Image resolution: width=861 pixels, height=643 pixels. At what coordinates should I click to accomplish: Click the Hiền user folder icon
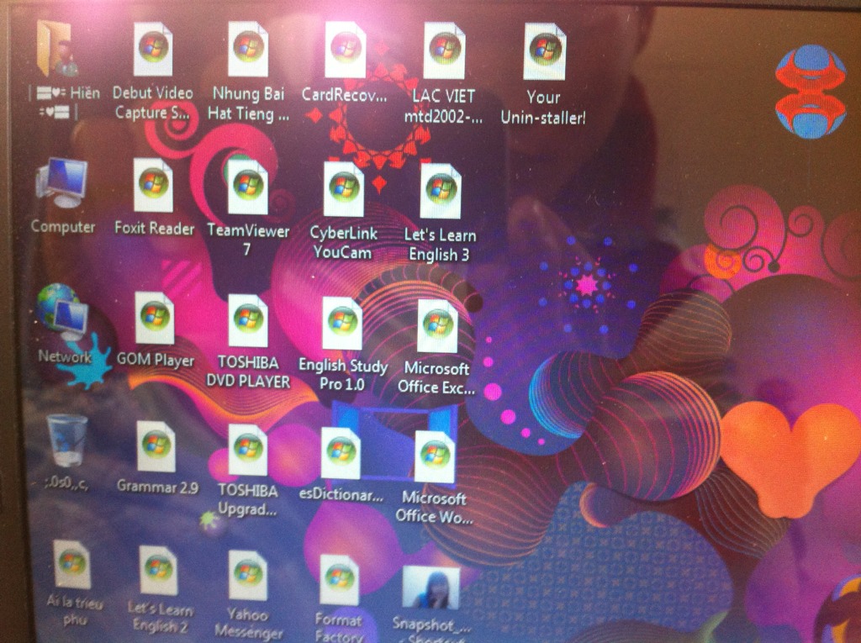point(56,49)
